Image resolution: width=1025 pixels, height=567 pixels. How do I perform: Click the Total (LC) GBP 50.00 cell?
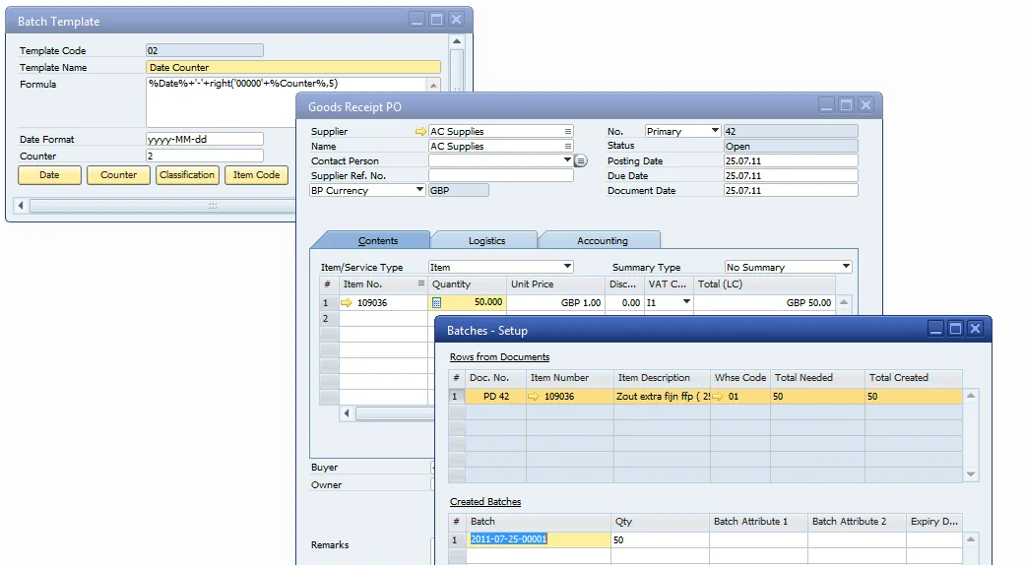point(764,302)
